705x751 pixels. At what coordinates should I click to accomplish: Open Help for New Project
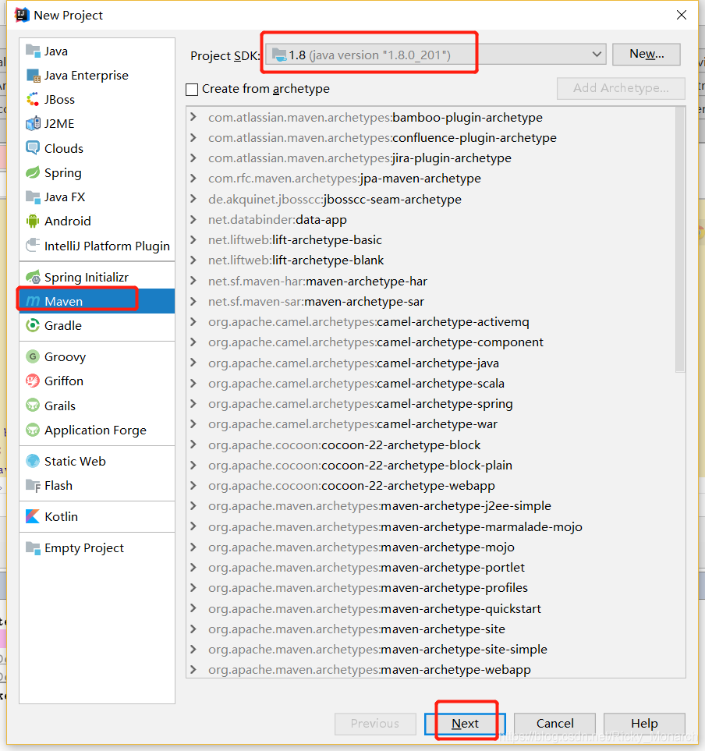[x=644, y=723]
